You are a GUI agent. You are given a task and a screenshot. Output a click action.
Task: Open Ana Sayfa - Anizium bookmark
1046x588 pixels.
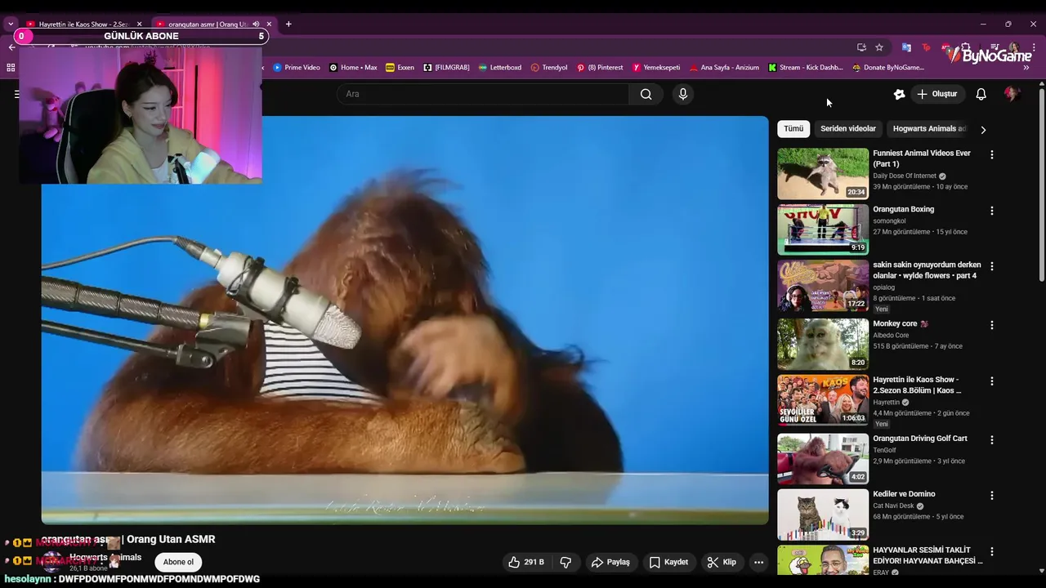[x=724, y=68]
